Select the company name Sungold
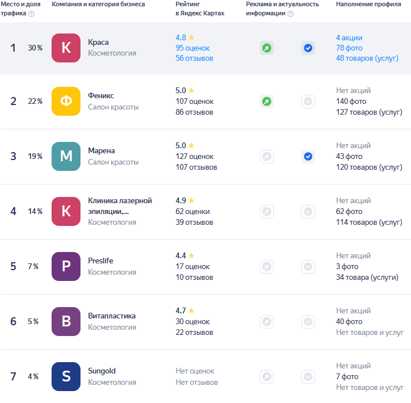411x403 pixels. tap(101, 371)
